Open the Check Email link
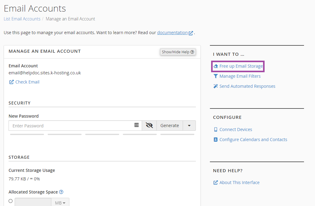This screenshot has height=206, width=315. pyautogui.click(x=27, y=82)
